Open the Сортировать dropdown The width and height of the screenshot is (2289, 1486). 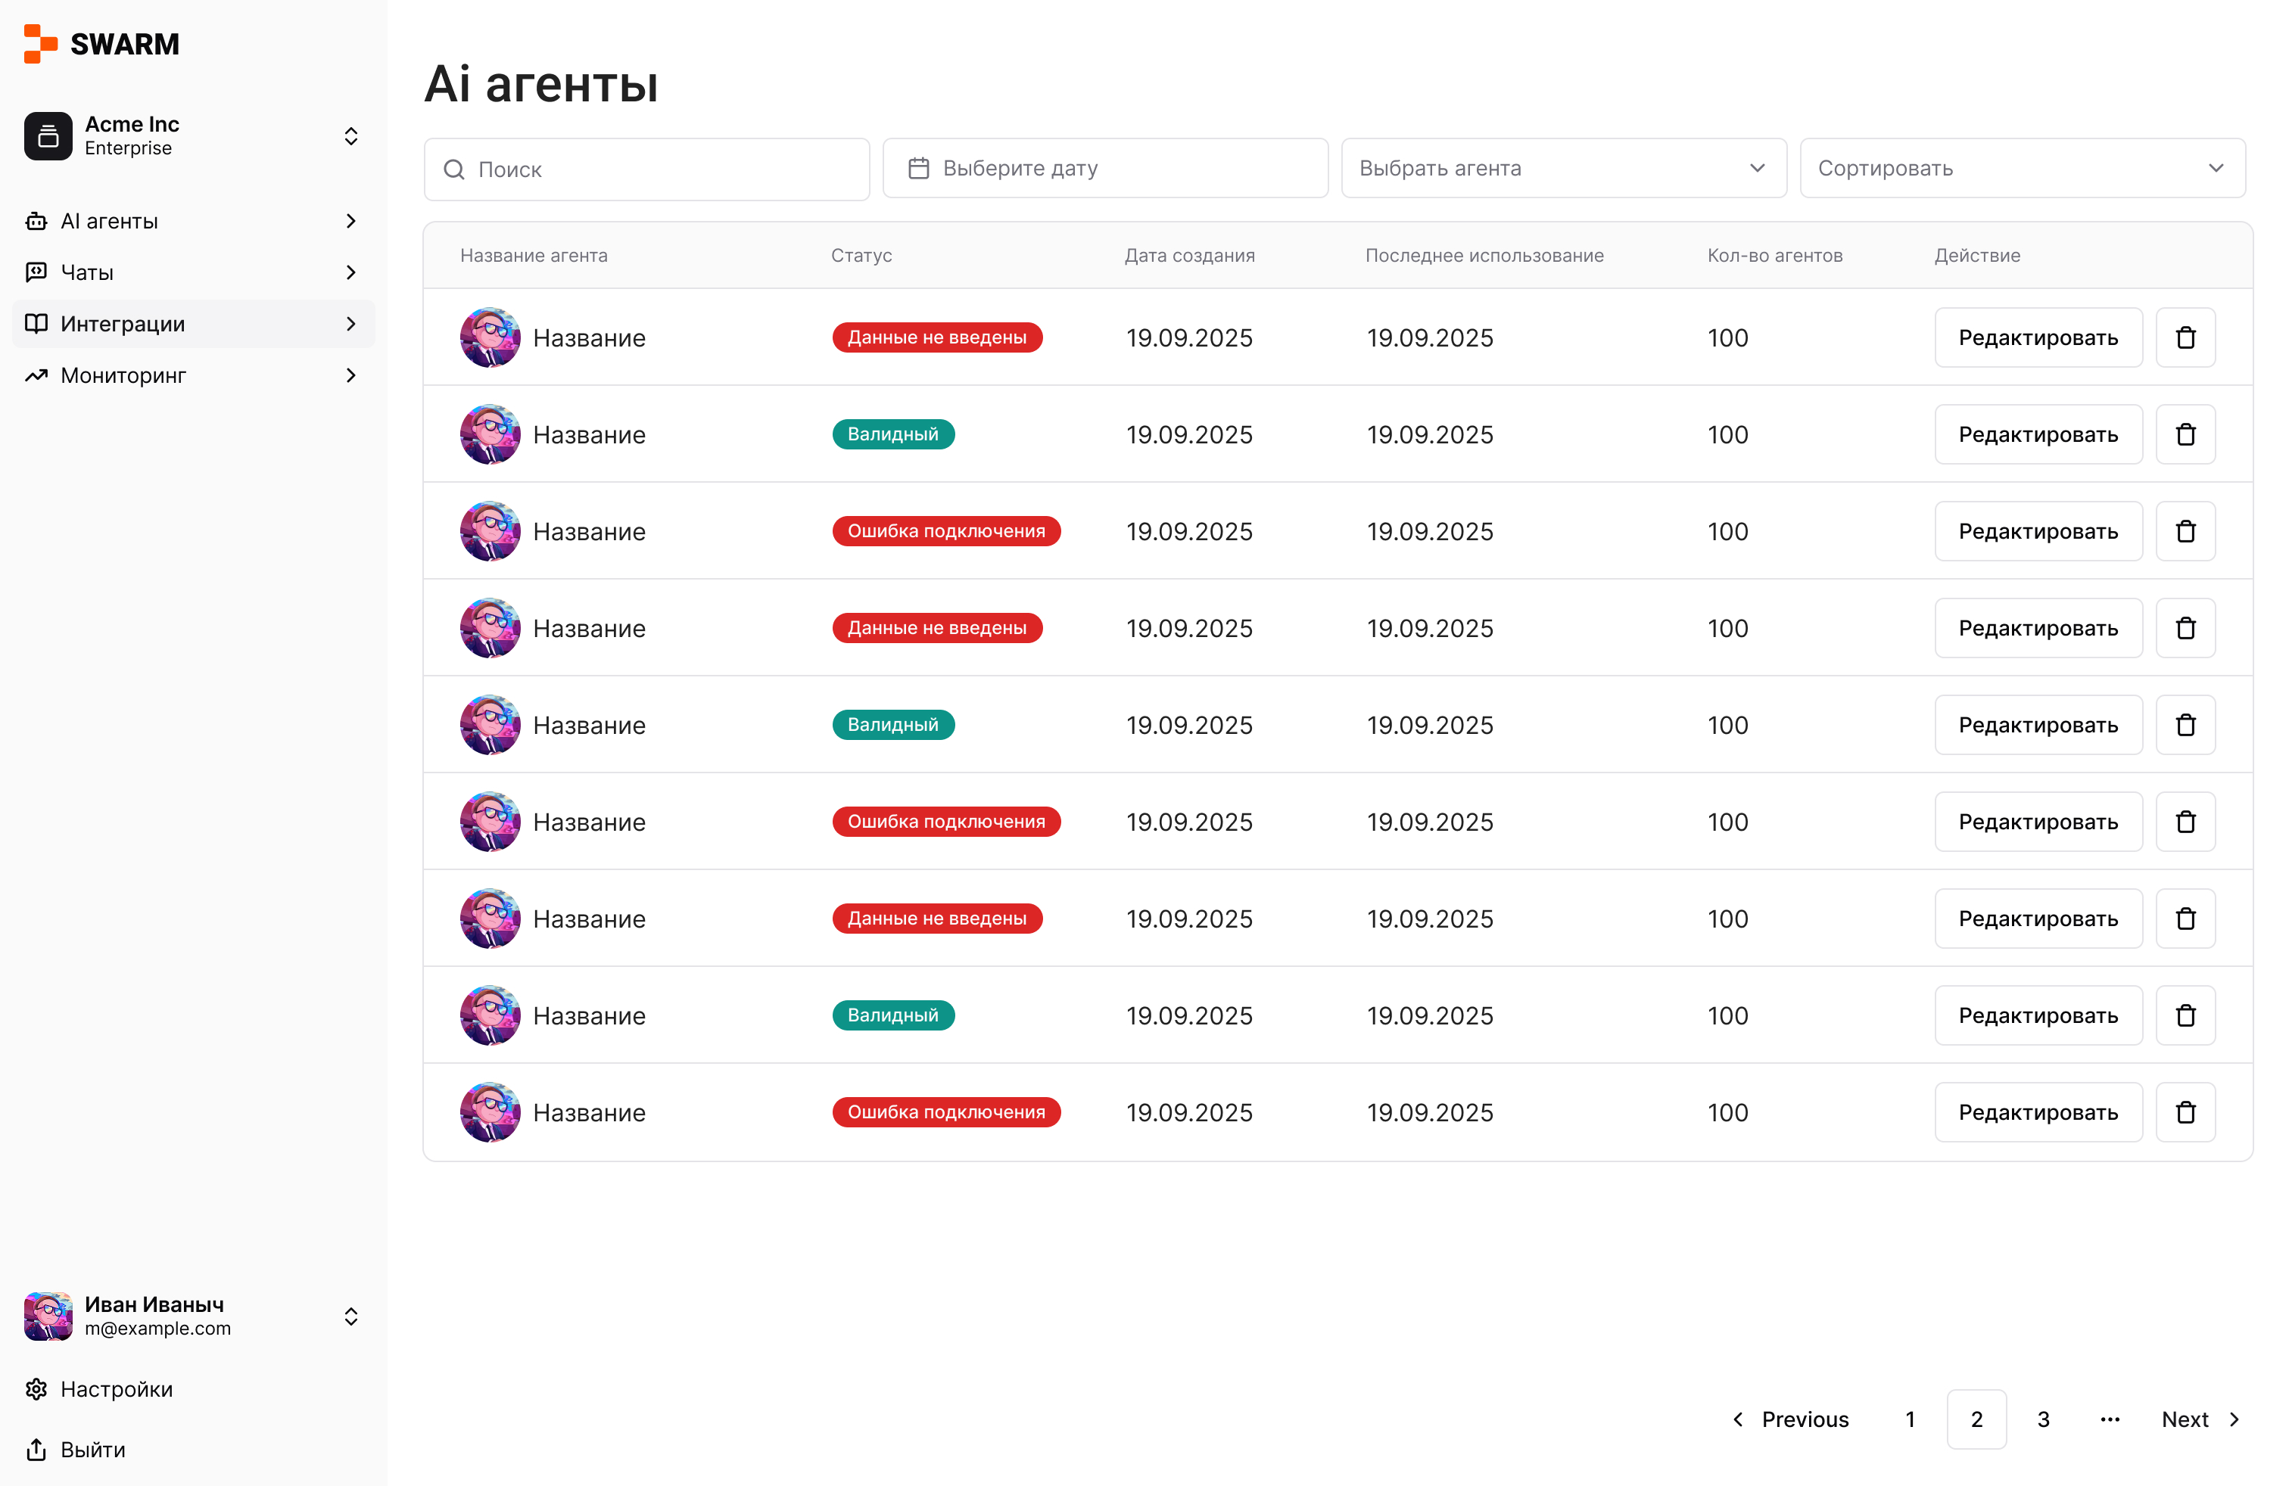tap(2022, 168)
